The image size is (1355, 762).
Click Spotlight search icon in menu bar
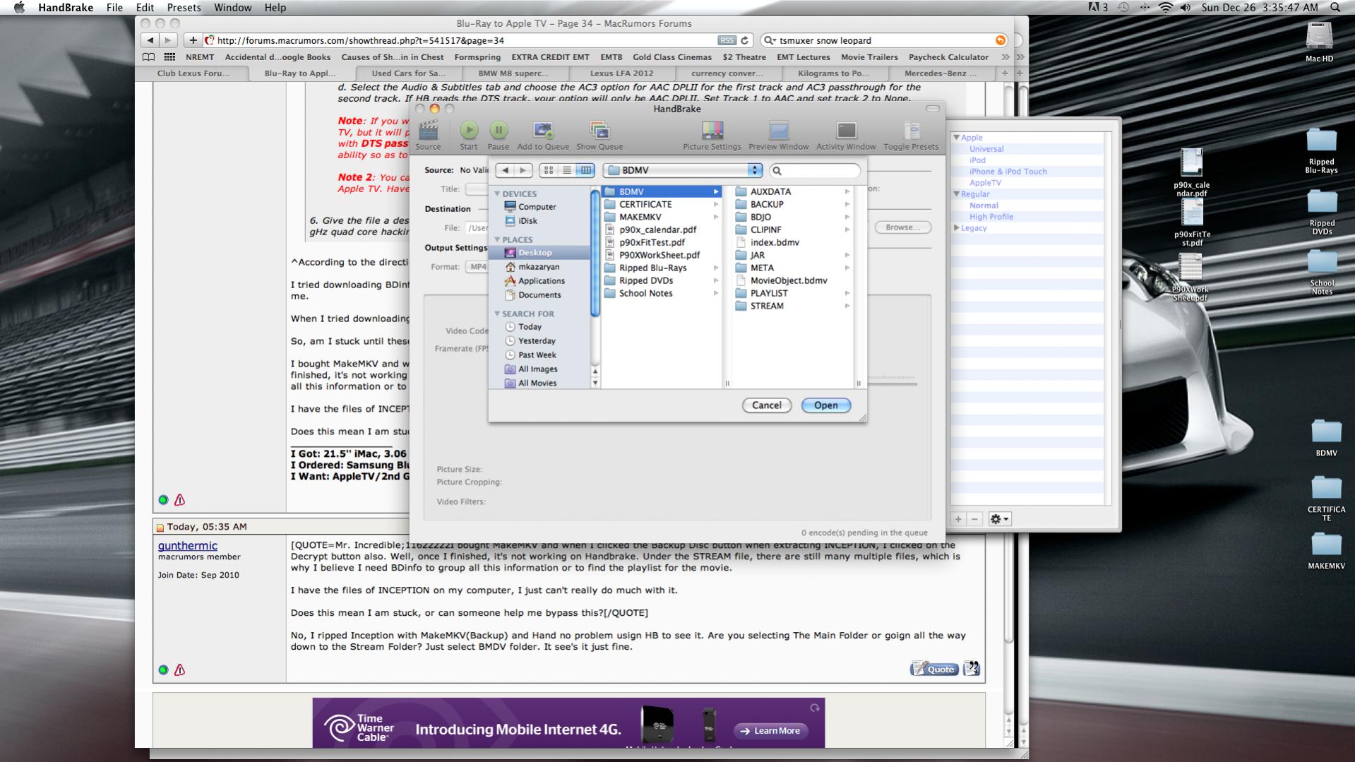coord(1335,7)
